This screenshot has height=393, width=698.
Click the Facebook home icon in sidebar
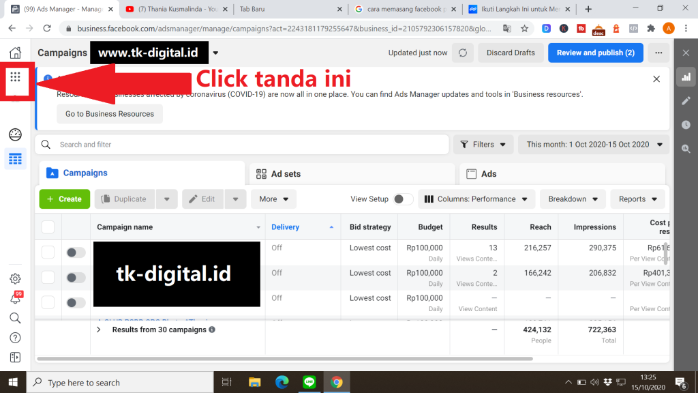tap(15, 53)
